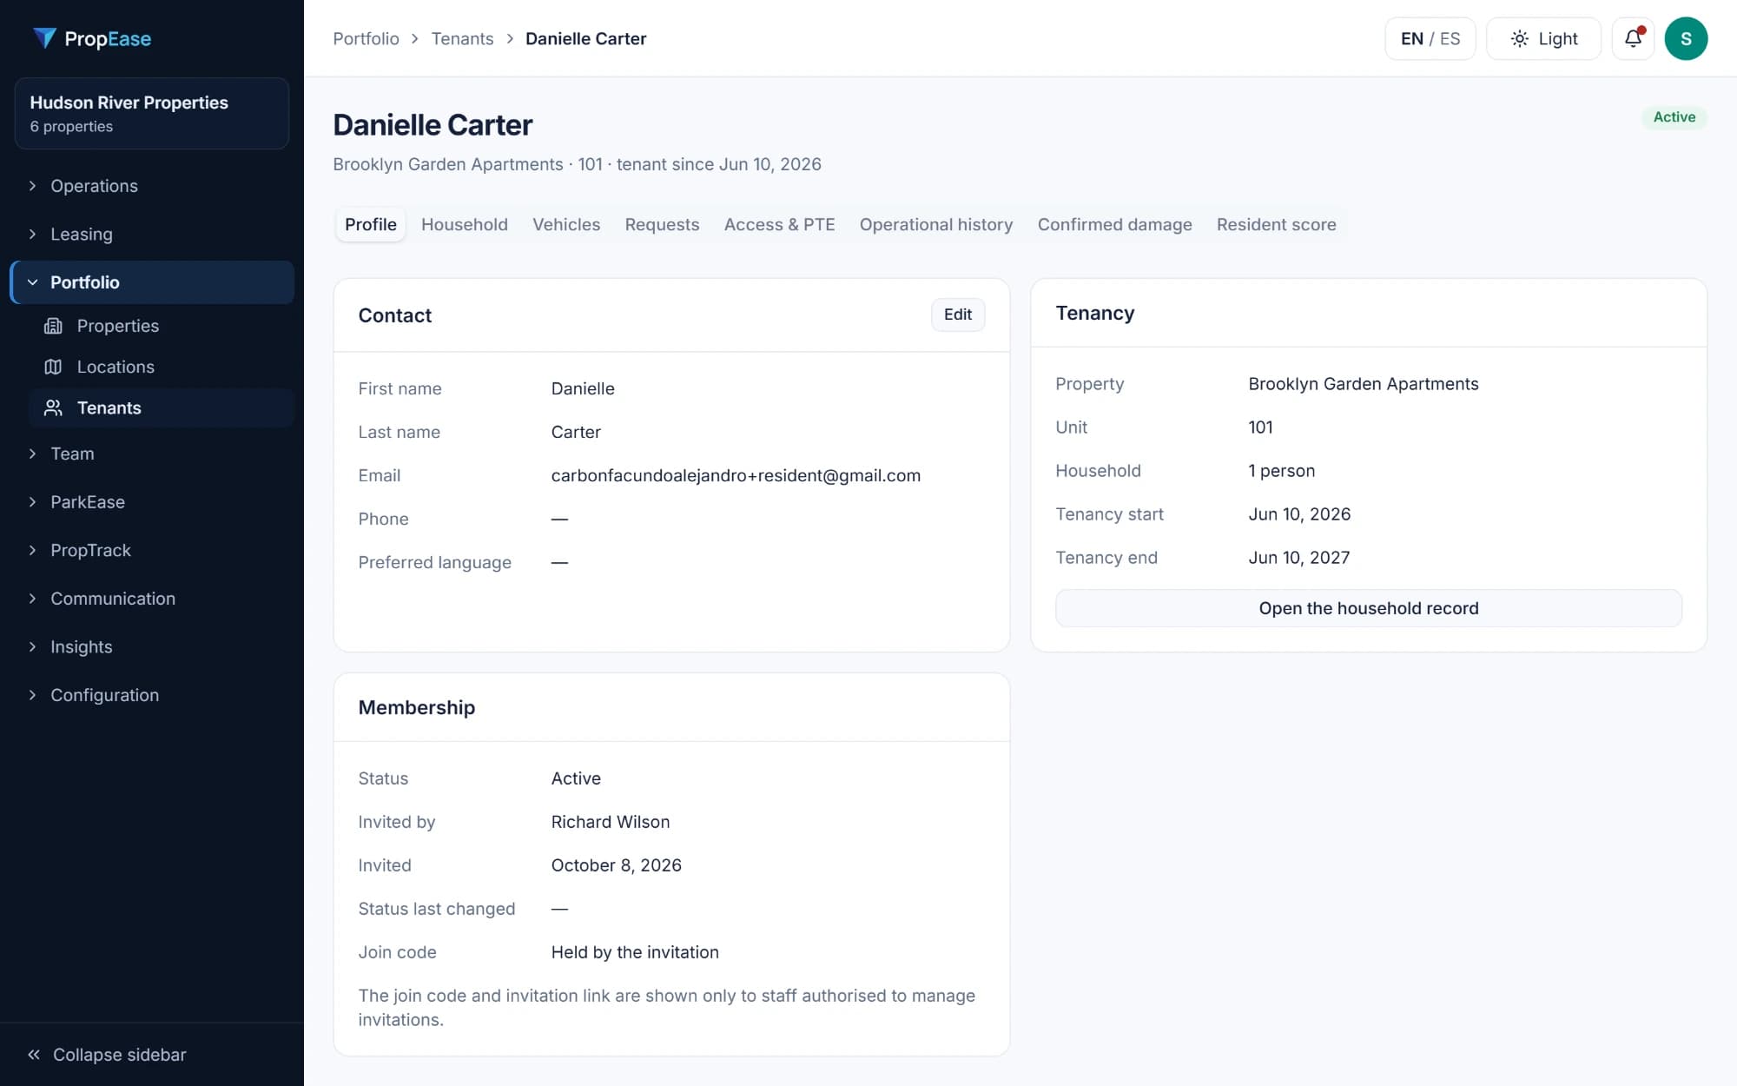Open the Vehicles tab
1737x1086 pixels.
[566, 224]
